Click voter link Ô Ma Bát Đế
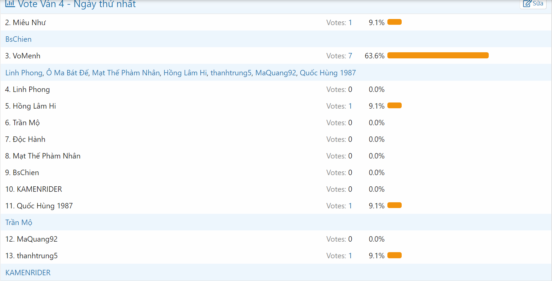 click(x=67, y=73)
